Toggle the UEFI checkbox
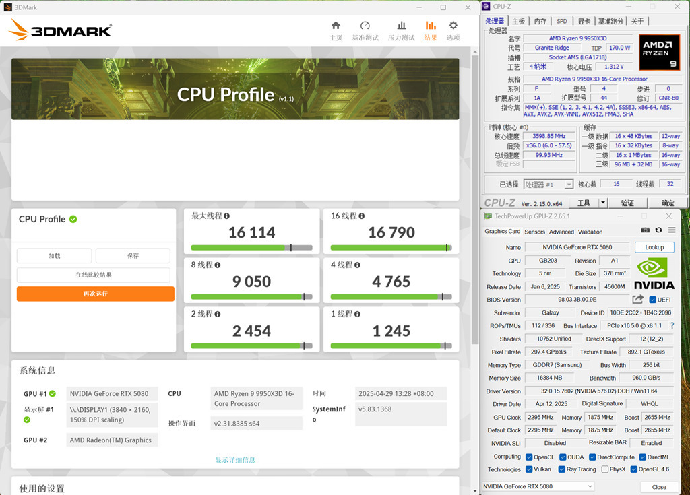The width and height of the screenshot is (690, 495). pos(653,300)
